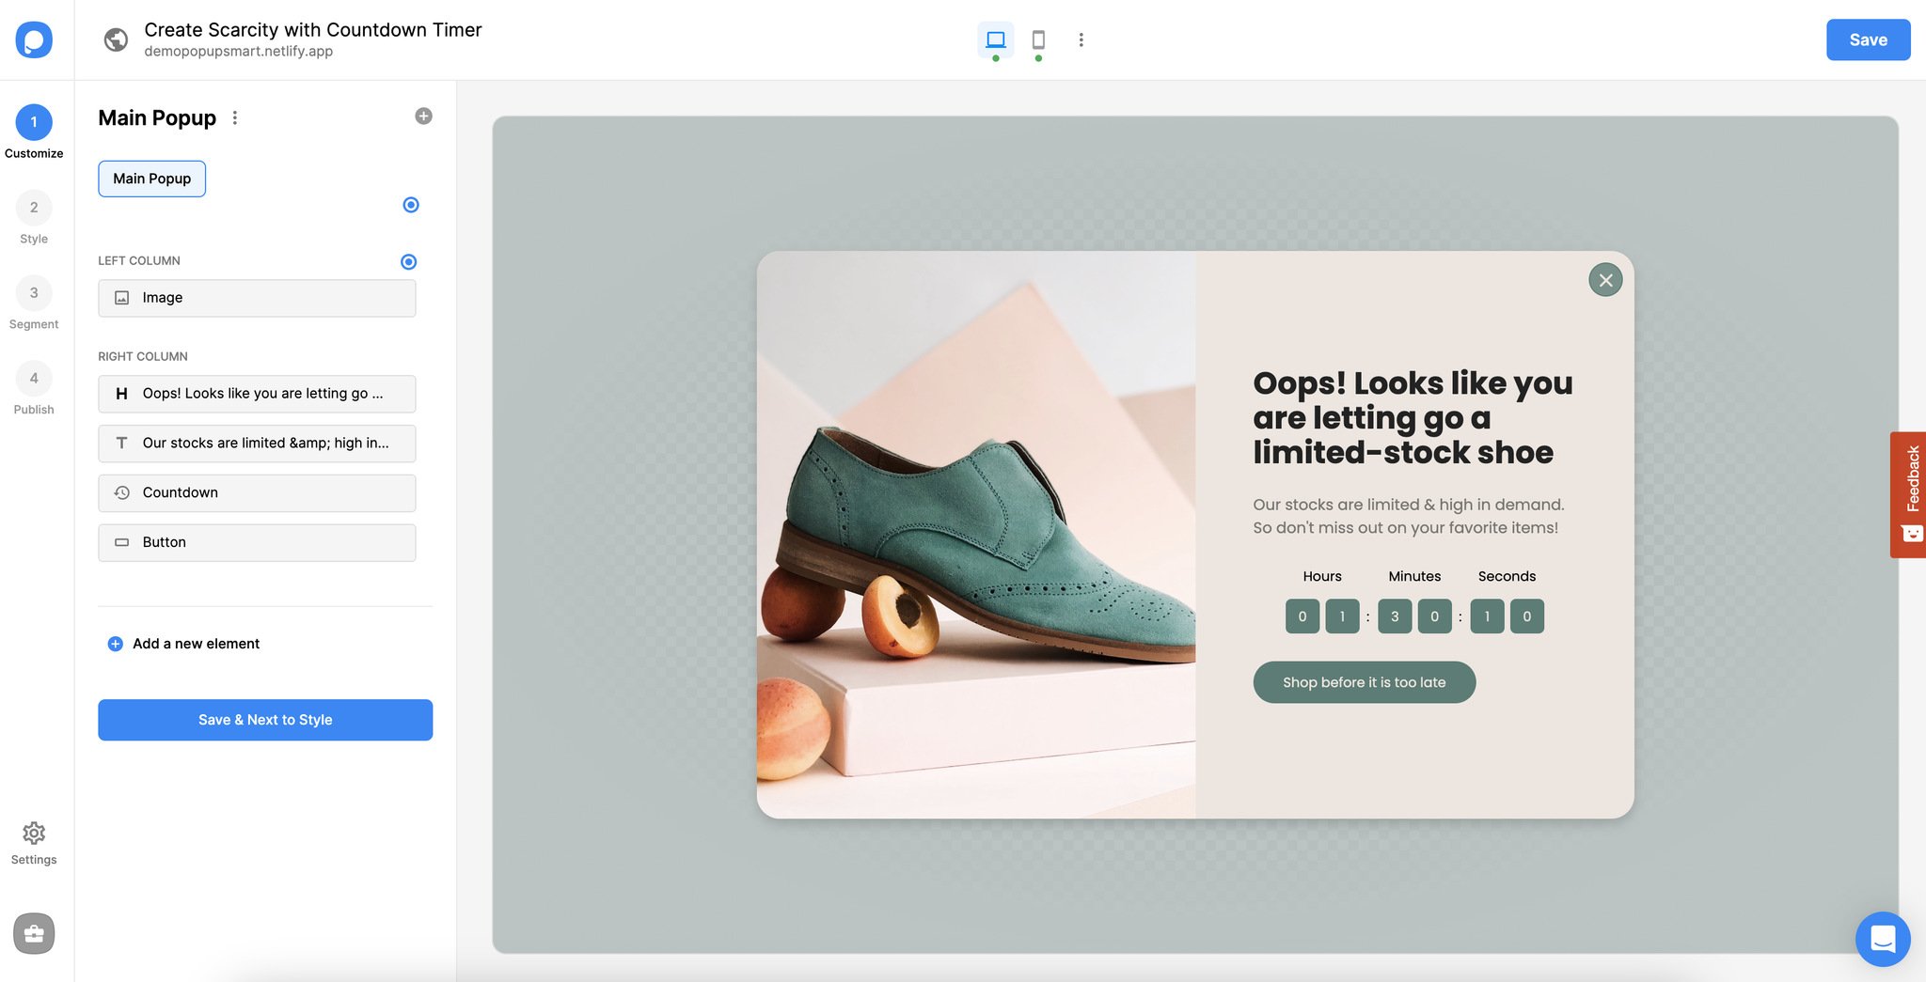Screen dimensions: 1926x982
Task: Switch to mobile preview mode
Action: click(x=1038, y=39)
